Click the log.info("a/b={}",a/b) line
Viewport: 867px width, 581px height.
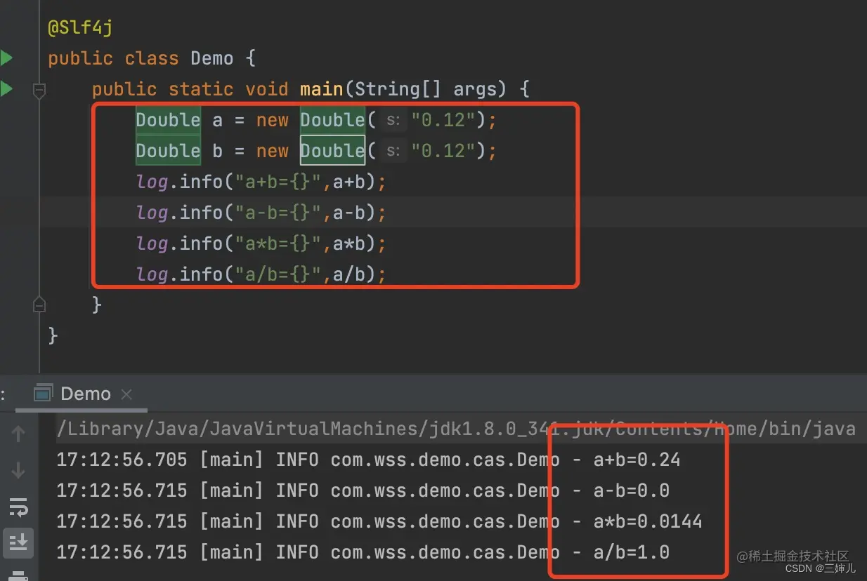pos(261,274)
